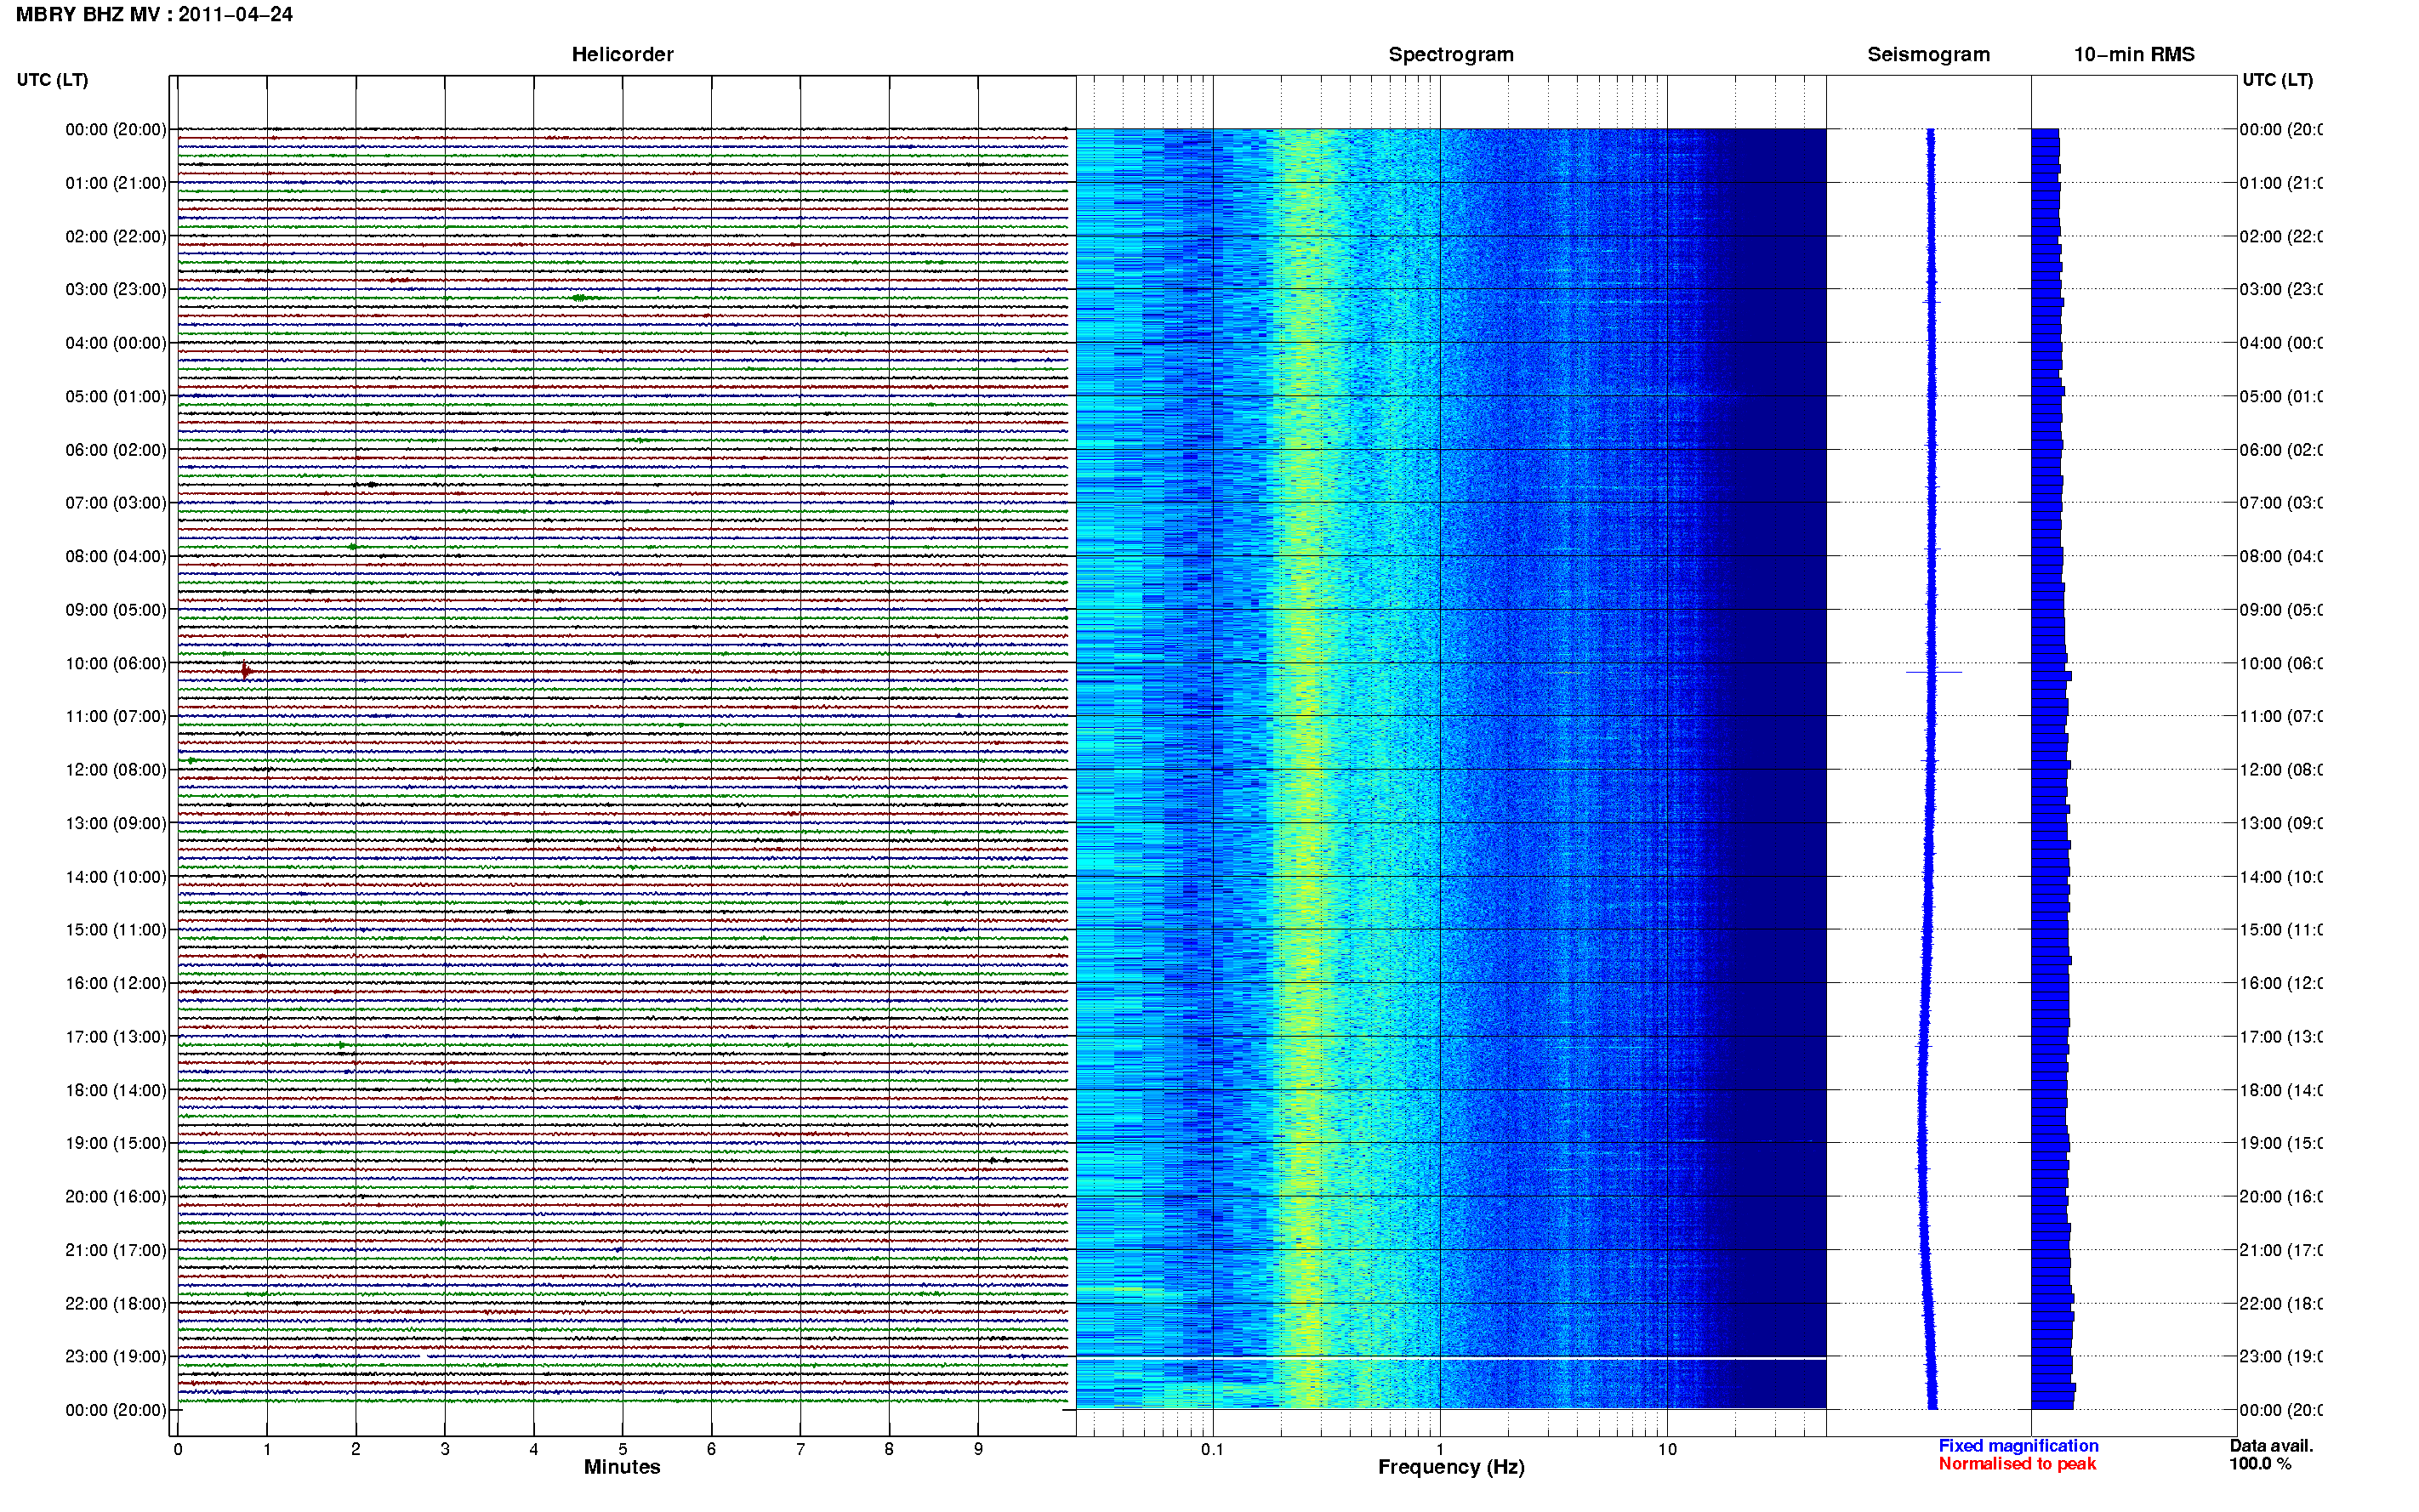Viewport: 2419px width, 1512px height.
Task: Click the left '04:00 (00:00)' time label
Action: coord(116,343)
